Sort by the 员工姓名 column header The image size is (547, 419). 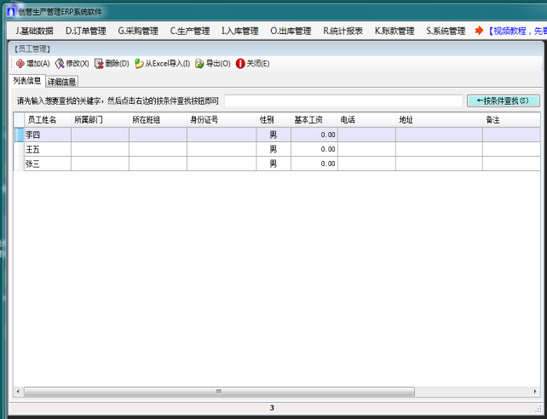tap(41, 120)
